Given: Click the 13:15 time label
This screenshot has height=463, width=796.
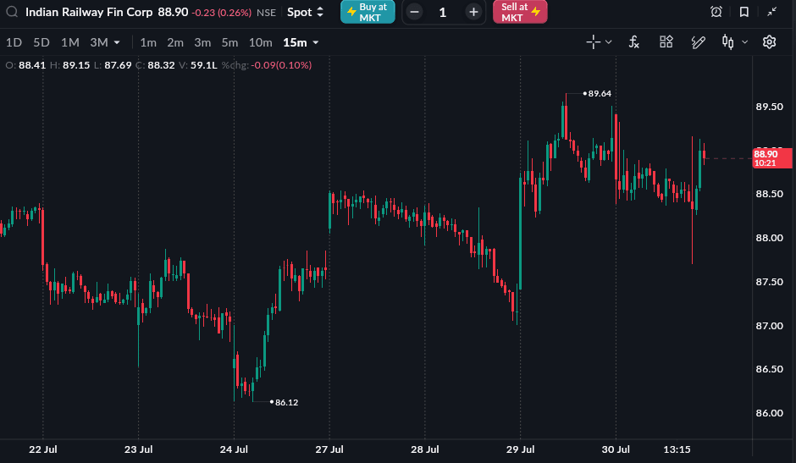Looking at the screenshot, I should coord(677,449).
